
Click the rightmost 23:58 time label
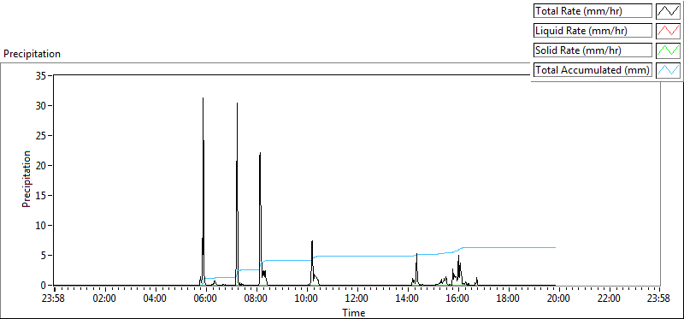tap(658, 299)
